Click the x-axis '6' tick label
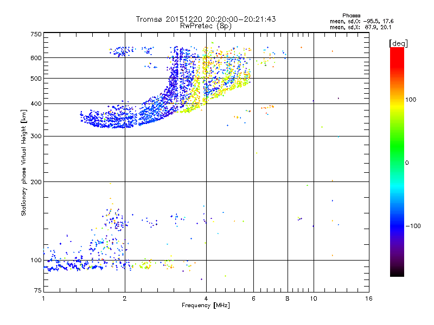 253,298
